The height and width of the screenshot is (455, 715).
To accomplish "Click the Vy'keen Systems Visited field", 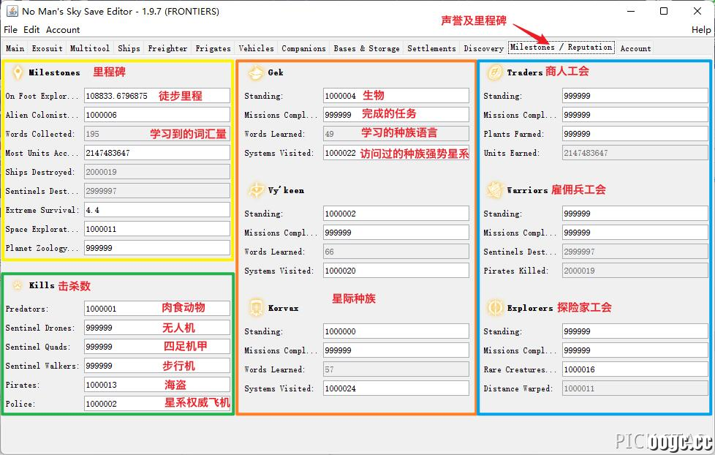I will (396, 271).
